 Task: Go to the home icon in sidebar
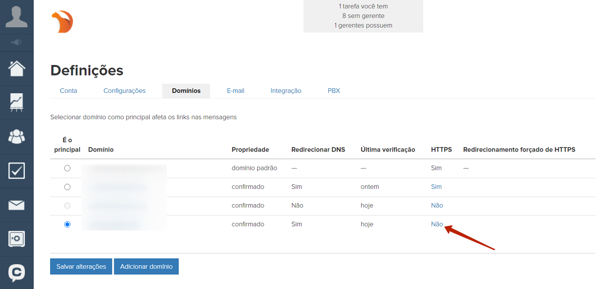(16, 69)
